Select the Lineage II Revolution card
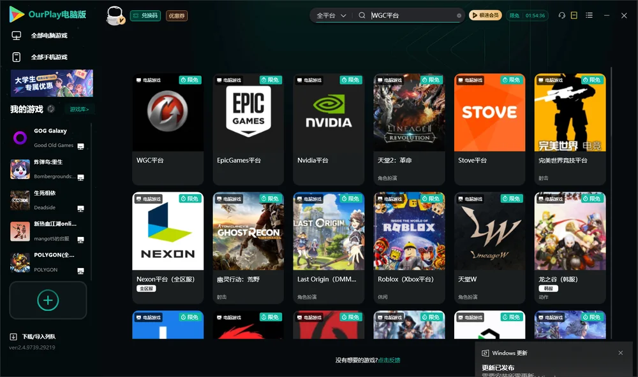The width and height of the screenshot is (638, 377). 410,129
